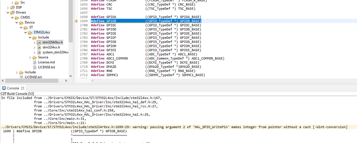Select the bottom LICENSE.txt tree entry
357x143 pixels.
point(33,77)
